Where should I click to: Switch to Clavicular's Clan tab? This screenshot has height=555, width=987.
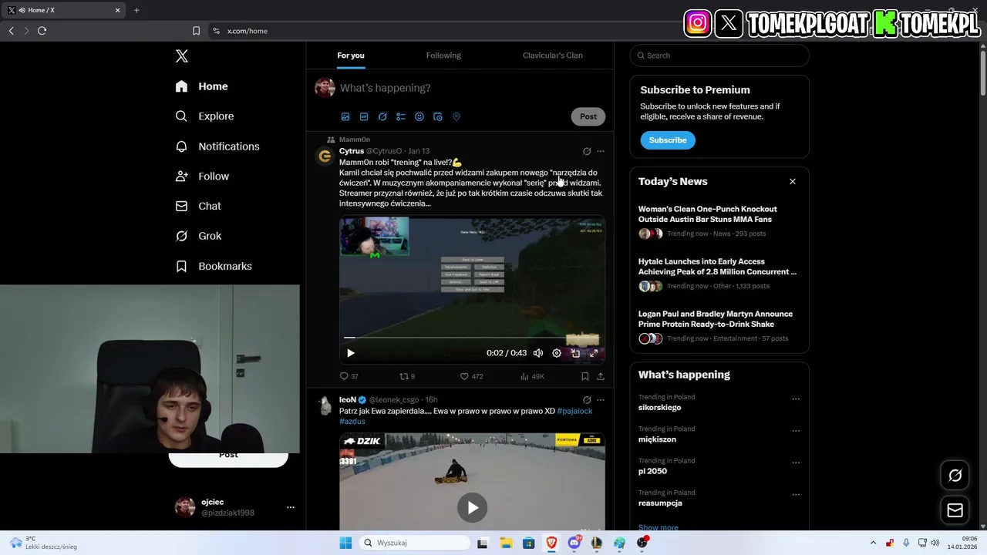[552, 55]
